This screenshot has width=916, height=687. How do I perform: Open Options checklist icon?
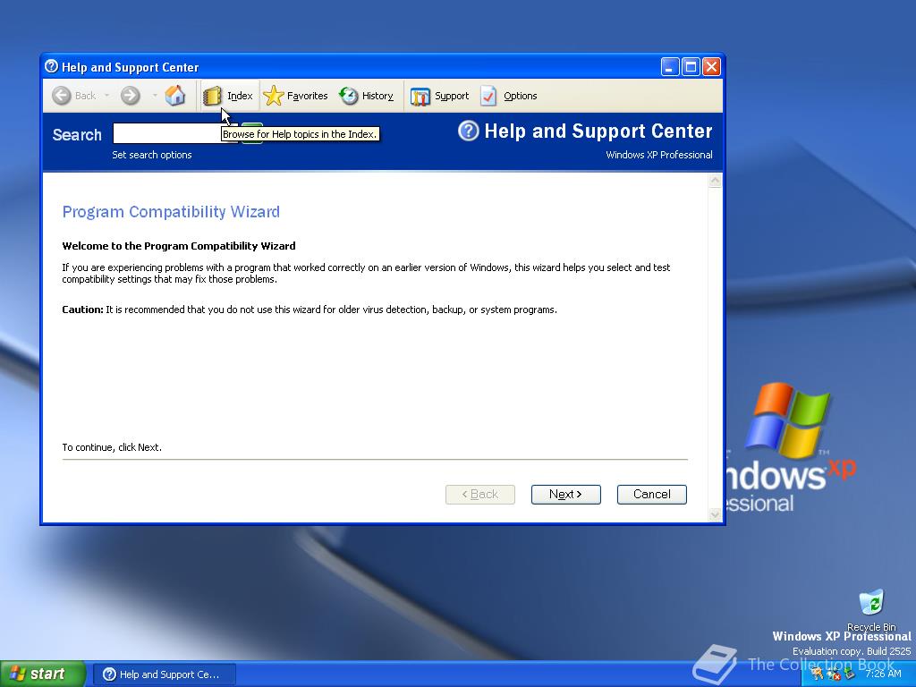pyautogui.click(x=488, y=96)
